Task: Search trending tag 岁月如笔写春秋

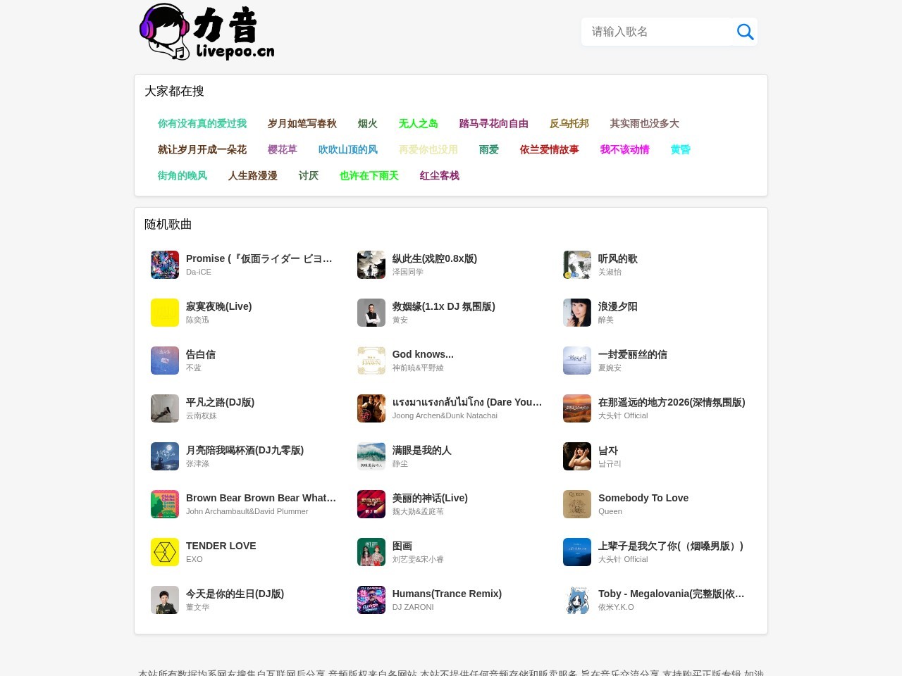Action: click(302, 123)
